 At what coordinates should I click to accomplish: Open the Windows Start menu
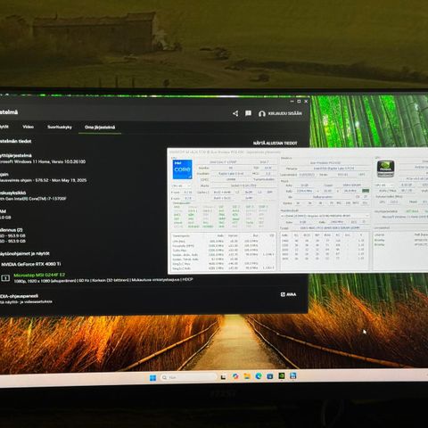152,378
